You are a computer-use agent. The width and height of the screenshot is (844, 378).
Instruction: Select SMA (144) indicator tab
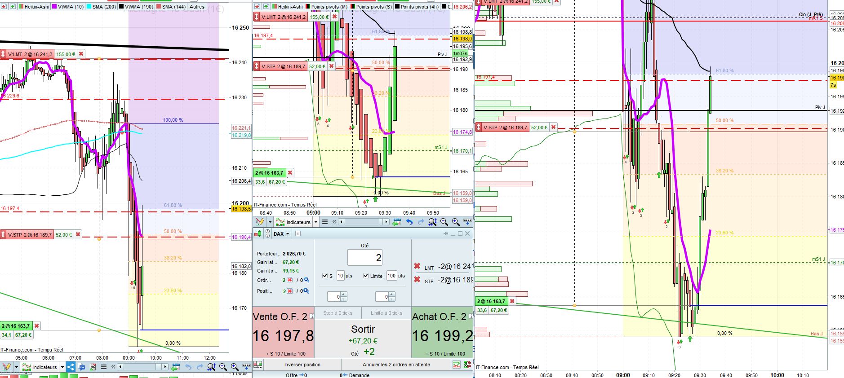click(x=171, y=7)
